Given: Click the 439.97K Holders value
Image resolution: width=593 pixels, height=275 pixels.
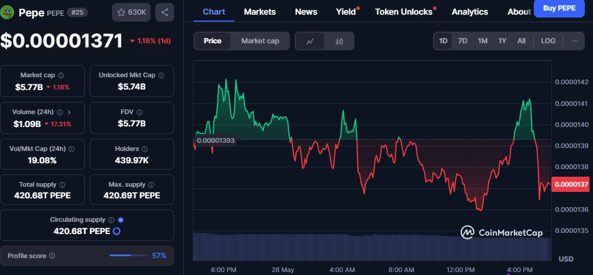Looking at the screenshot, I should (132, 160).
